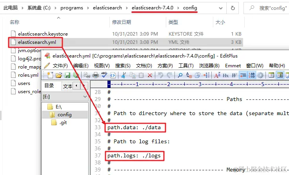Click the Find in Files icon
289x175 pixels.
[197, 75]
